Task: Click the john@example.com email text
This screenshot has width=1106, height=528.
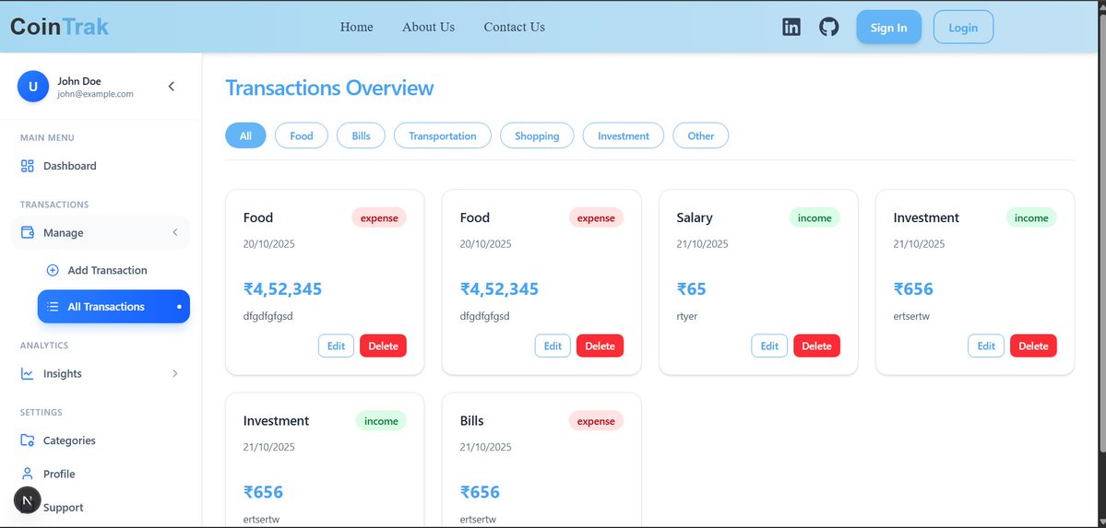Action: click(x=95, y=94)
